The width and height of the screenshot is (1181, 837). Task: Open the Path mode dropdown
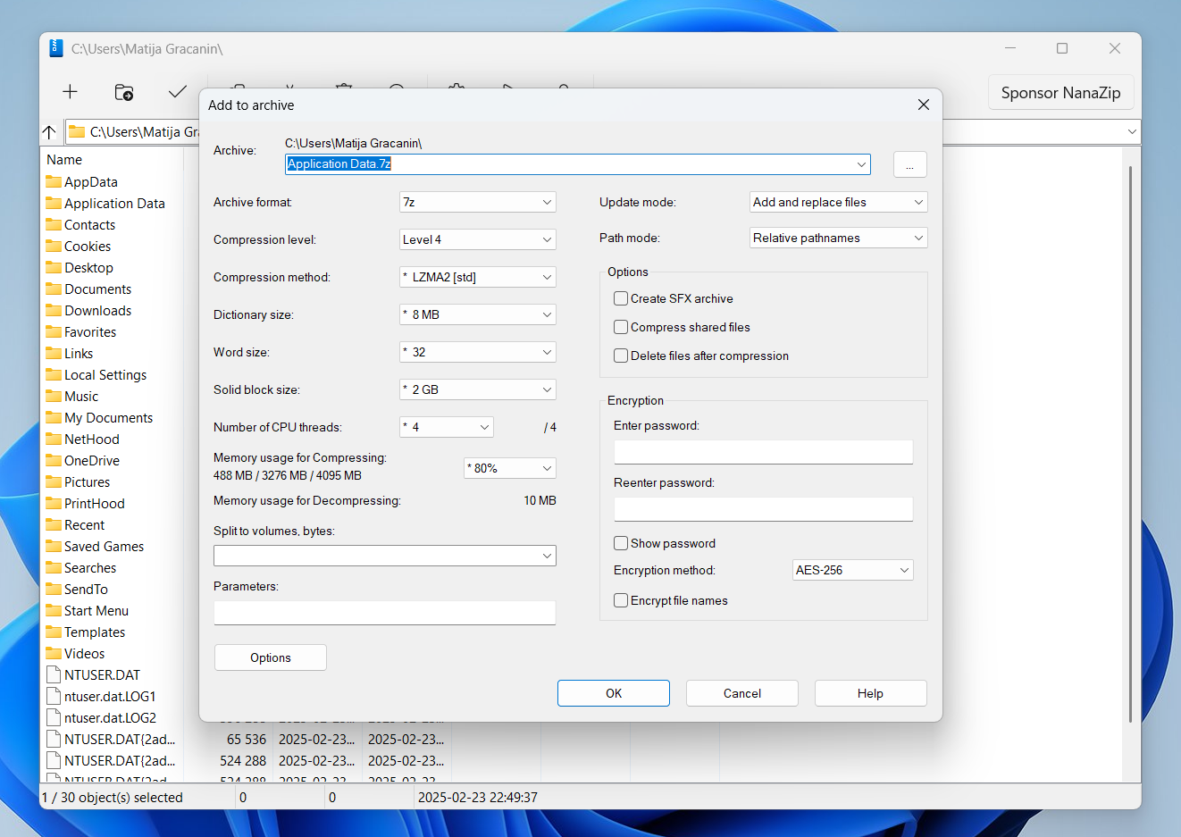838,238
